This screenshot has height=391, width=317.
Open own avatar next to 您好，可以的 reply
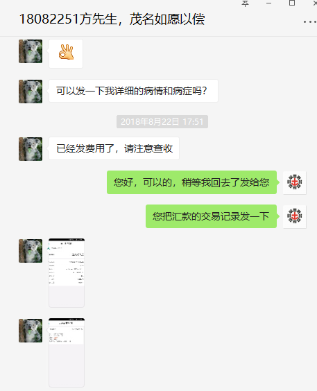pos(294,182)
